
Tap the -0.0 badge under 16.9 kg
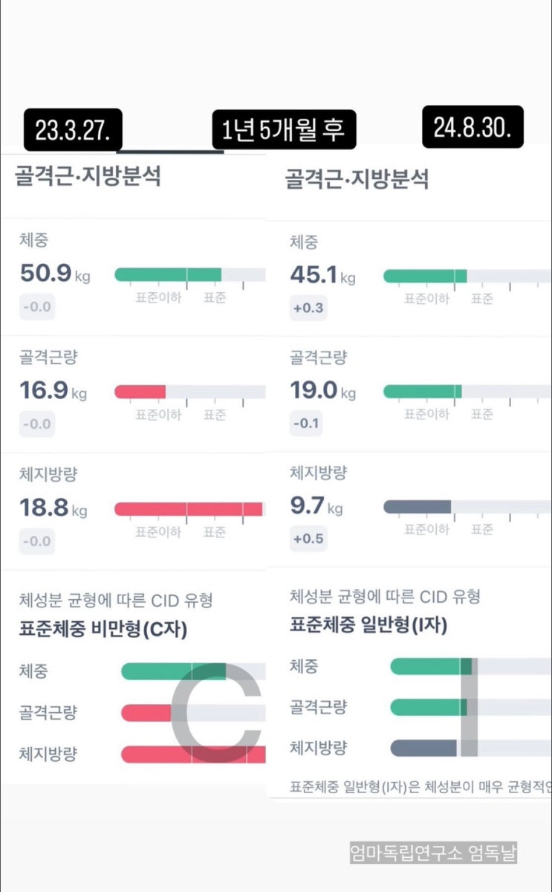coord(37,424)
